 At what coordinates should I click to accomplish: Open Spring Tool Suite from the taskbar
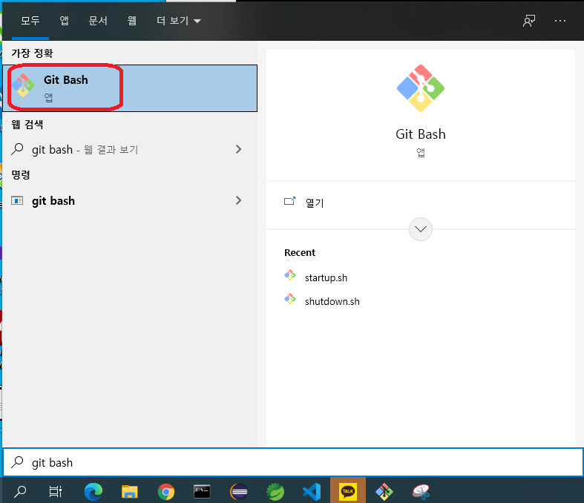[x=275, y=492]
